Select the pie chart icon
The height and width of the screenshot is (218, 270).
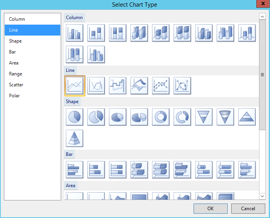pos(74,117)
